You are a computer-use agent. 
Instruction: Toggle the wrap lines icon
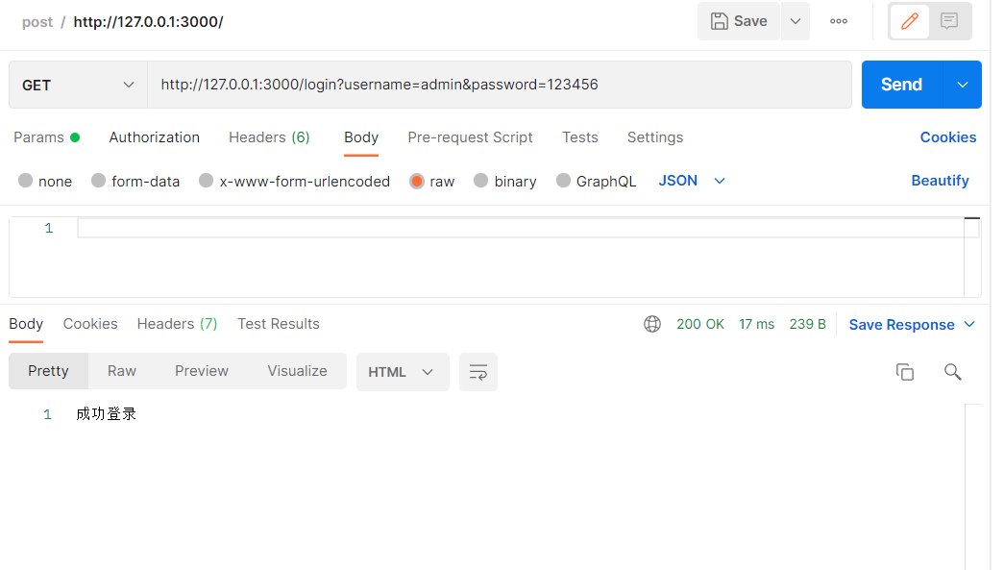[x=478, y=372]
